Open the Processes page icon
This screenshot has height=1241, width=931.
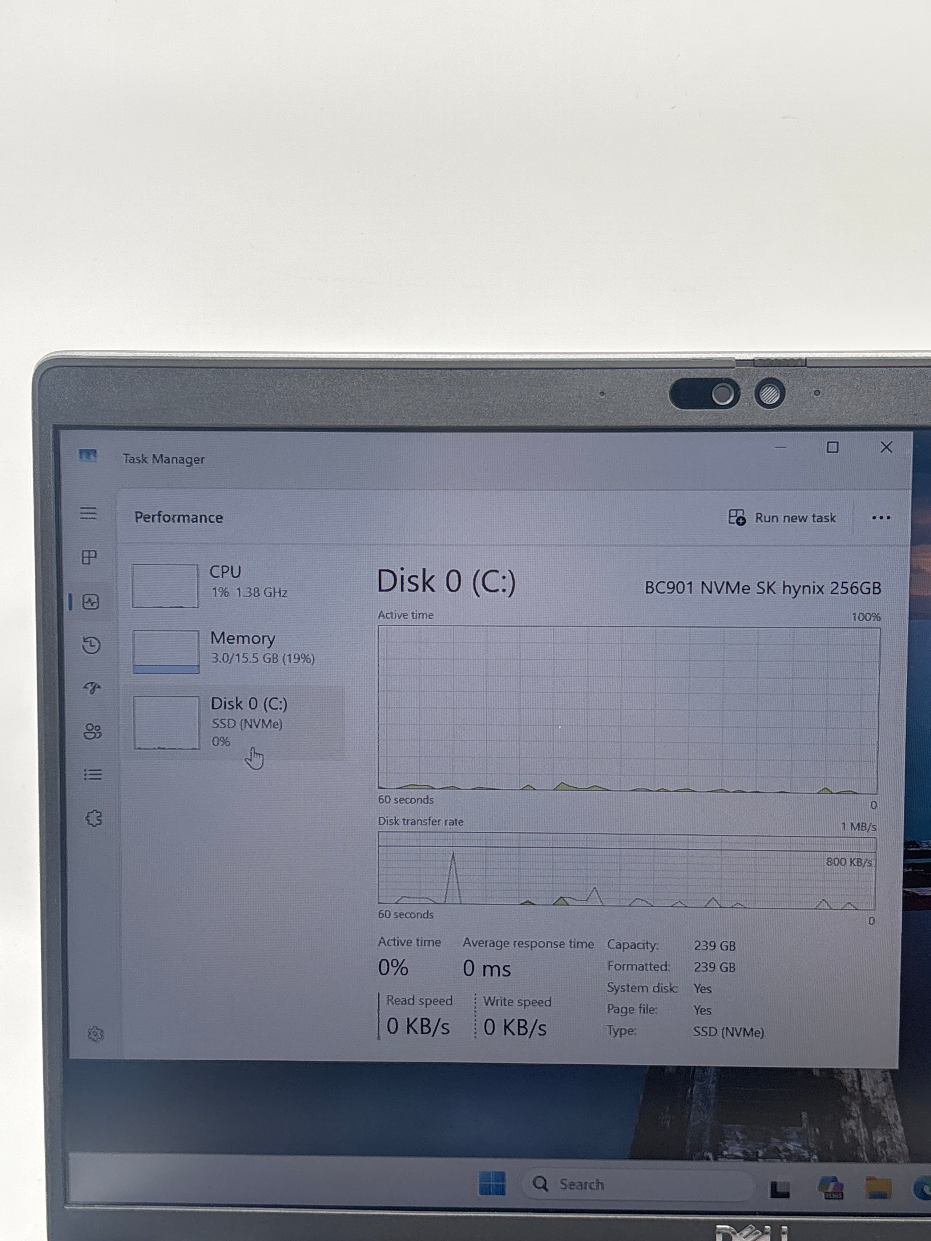point(89,557)
